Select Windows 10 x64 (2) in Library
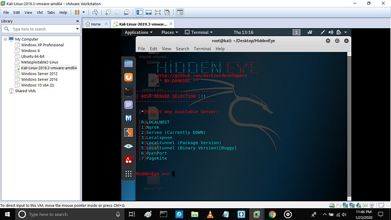This screenshot has width=391, height=220. point(37,85)
